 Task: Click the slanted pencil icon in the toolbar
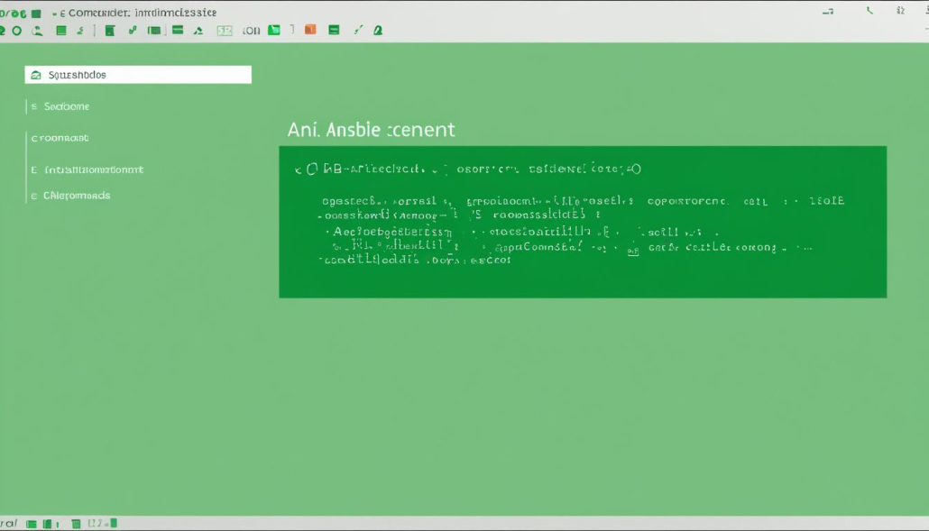358,30
